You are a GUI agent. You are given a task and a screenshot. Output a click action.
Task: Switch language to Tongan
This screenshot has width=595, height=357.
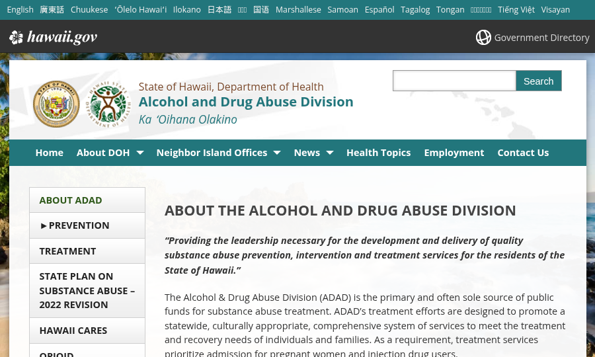(450, 9)
